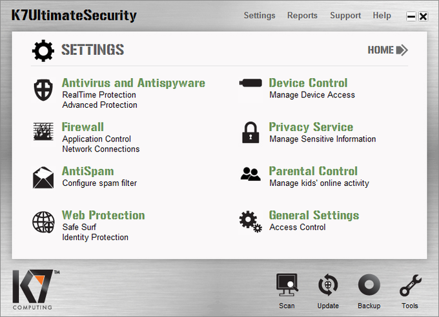The image size is (439, 317).
Task: Click the Parental Control people icon
Action: (x=250, y=173)
